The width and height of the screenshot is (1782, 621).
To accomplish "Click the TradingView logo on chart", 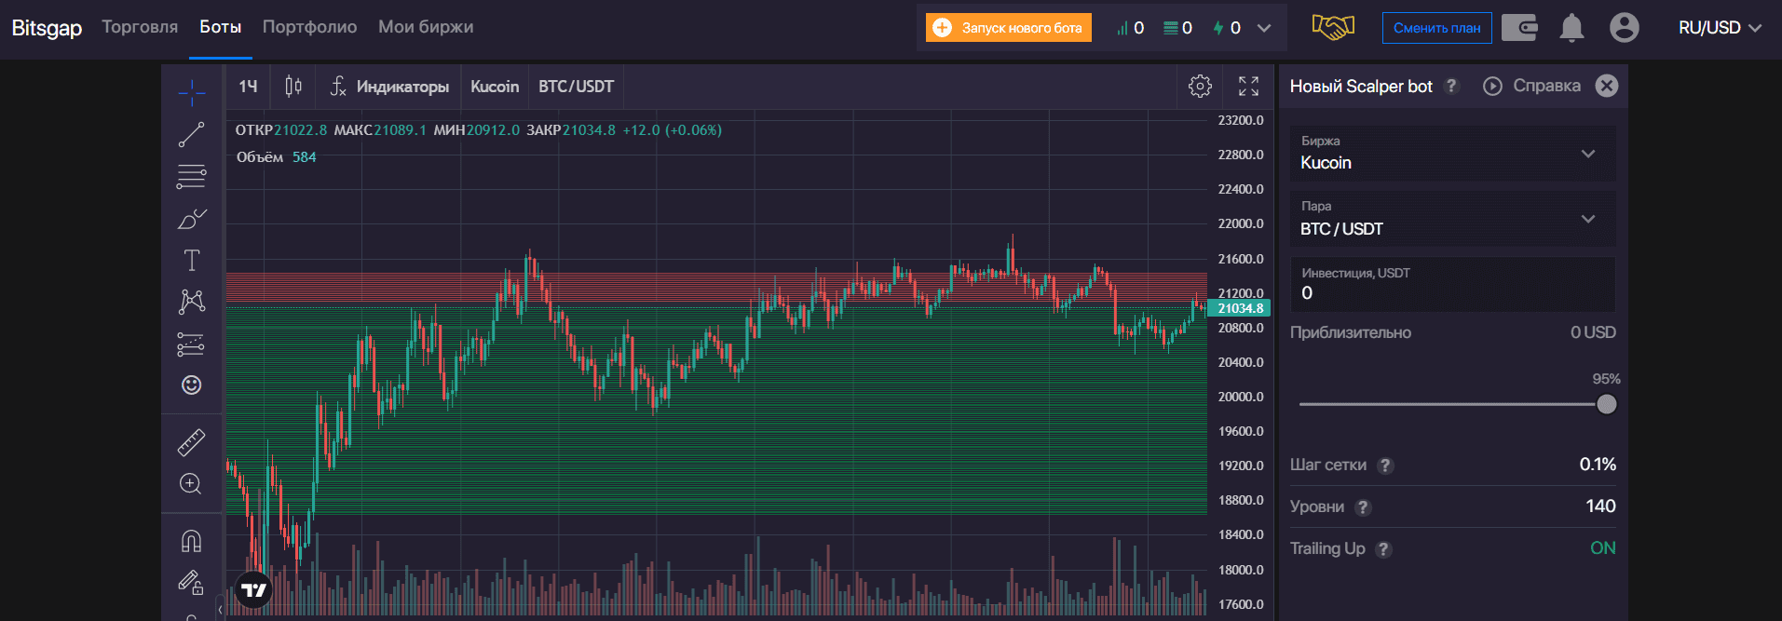I will pyautogui.click(x=253, y=590).
